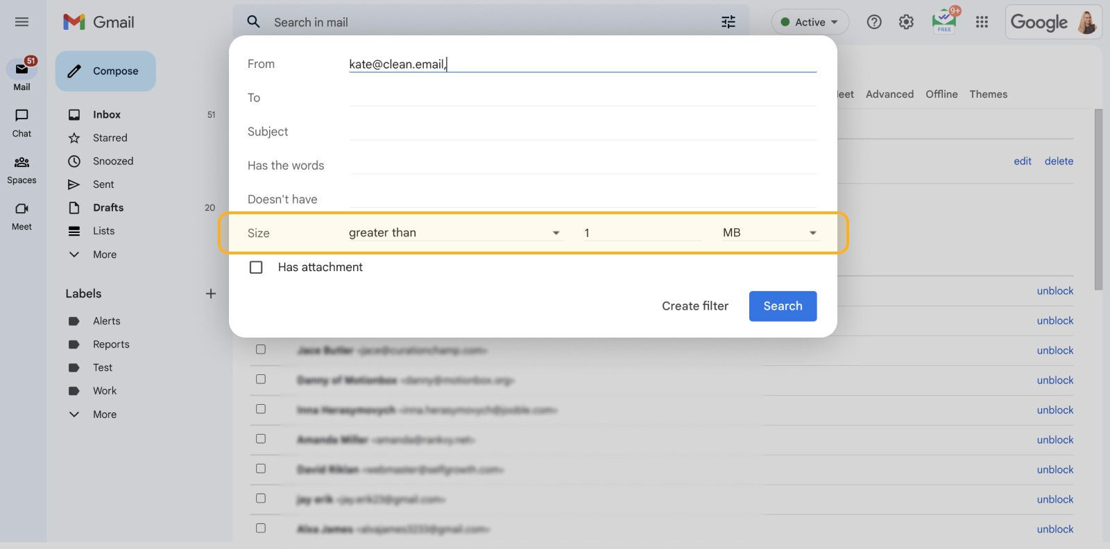This screenshot has width=1110, height=549.
Task: Click the Has the words field
Action: pyautogui.click(x=583, y=165)
